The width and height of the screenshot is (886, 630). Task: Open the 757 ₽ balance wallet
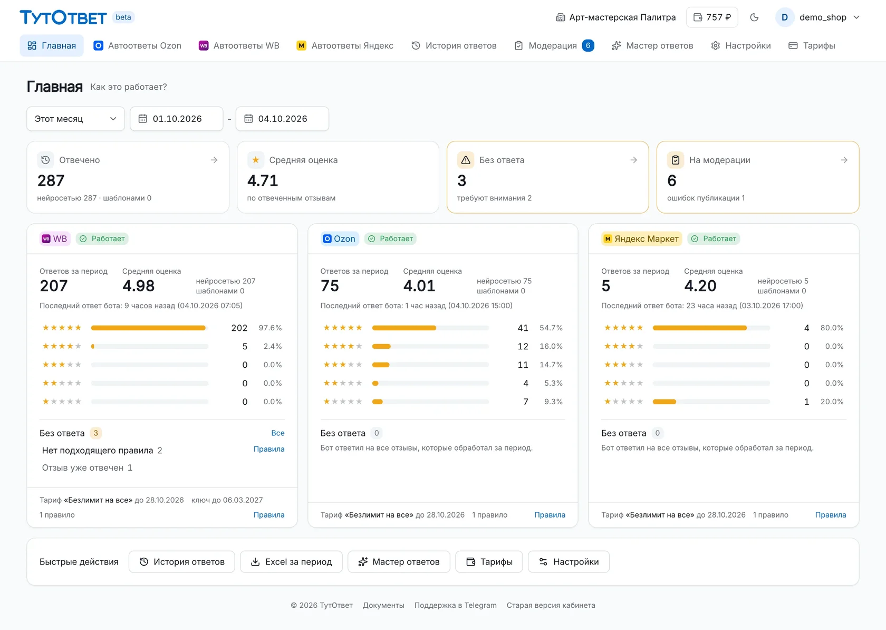(712, 17)
